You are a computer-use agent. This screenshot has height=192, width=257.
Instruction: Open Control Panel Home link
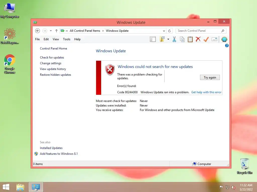pyautogui.click(x=53, y=48)
